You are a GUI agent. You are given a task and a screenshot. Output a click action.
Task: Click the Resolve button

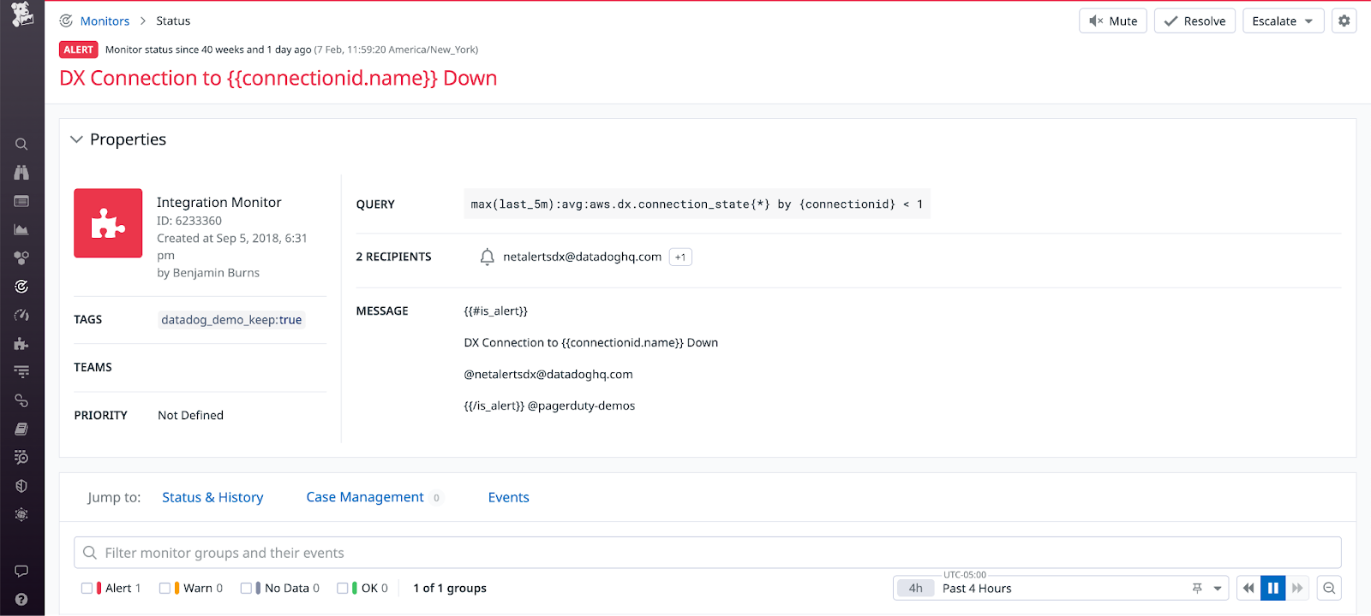[1194, 21]
